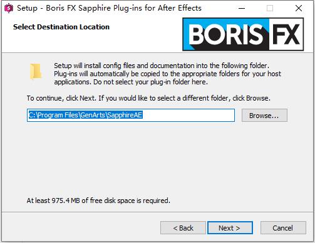Minimize the setup window
The height and width of the screenshot is (243, 315).
(242, 8)
